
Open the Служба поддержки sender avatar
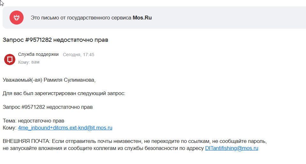pyautogui.click(x=10, y=59)
